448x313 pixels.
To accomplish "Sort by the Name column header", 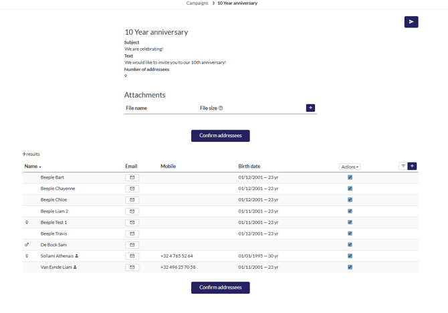I will [x=31, y=167].
